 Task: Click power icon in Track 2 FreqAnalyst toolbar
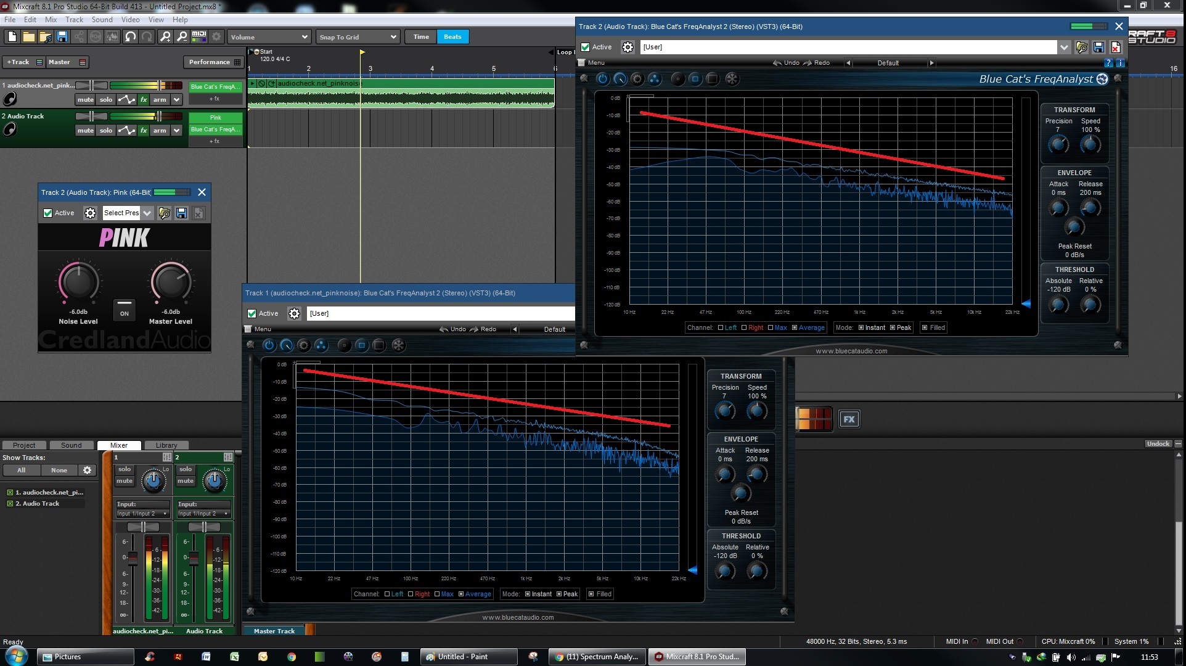[602, 79]
